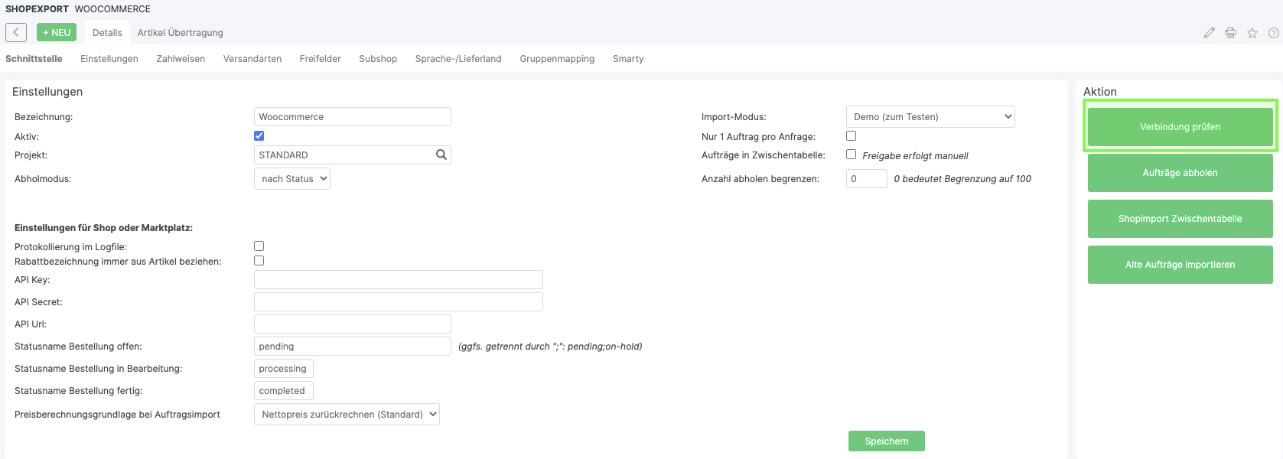
Task: Click the SHOPEXPORT header text
Action: coord(37,9)
